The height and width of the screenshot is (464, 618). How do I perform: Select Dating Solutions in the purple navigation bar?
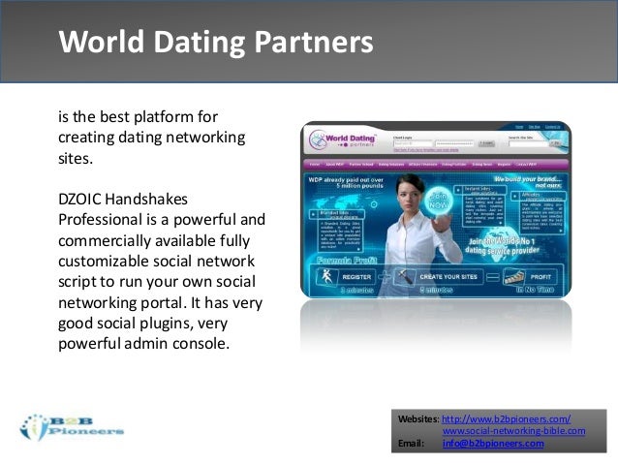[391, 165]
